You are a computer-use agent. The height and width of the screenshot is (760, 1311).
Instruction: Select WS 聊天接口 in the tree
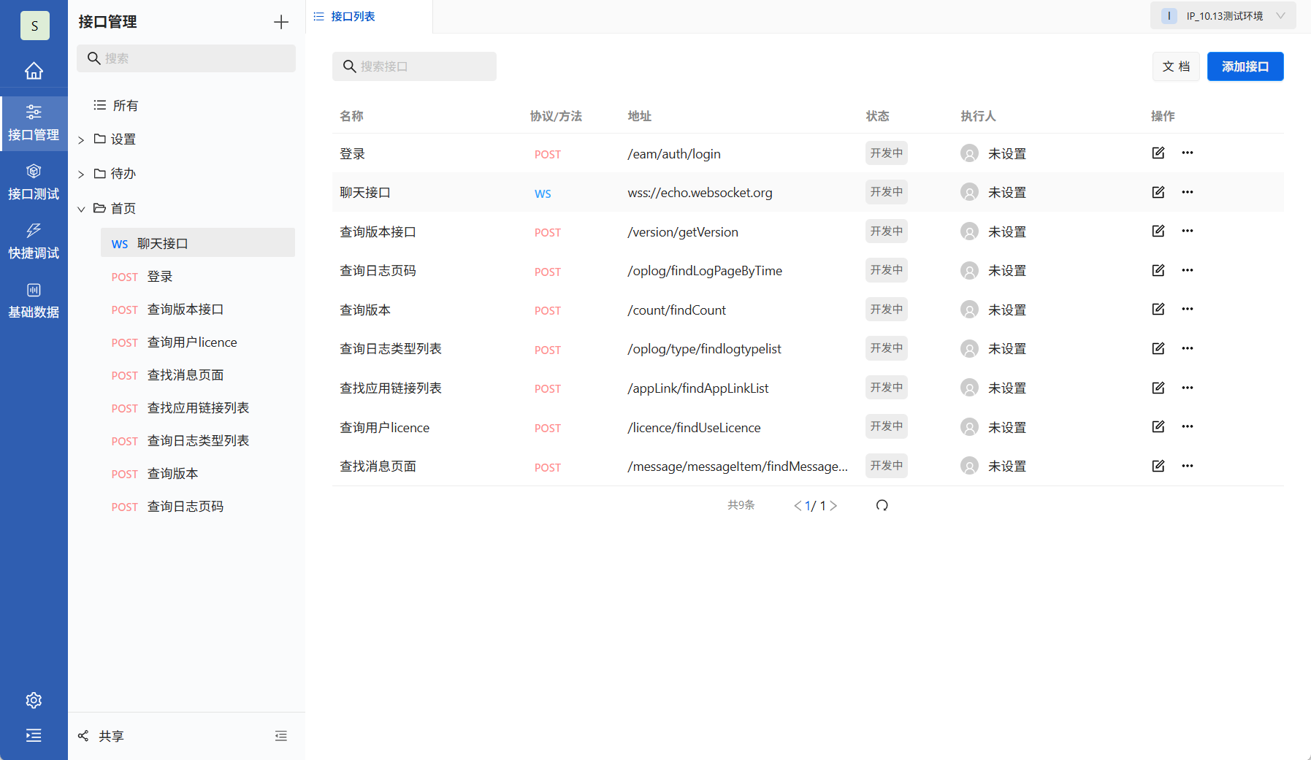click(198, 243)
